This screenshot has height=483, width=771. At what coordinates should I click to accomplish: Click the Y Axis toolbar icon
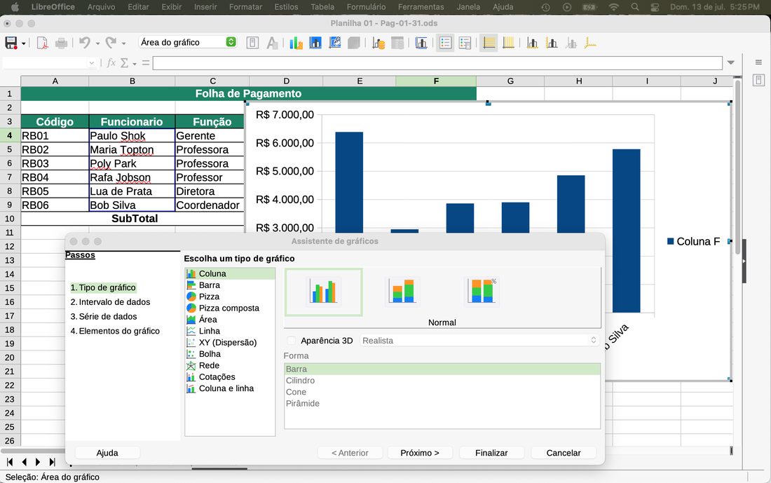coord(552,43)
